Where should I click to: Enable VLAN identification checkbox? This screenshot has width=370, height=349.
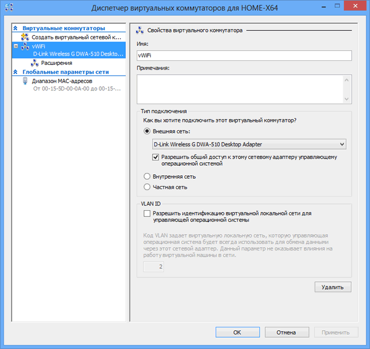(x=147, y=213)
